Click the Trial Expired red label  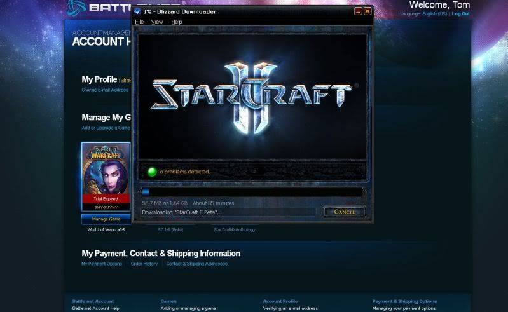click(x=106, y=199)
